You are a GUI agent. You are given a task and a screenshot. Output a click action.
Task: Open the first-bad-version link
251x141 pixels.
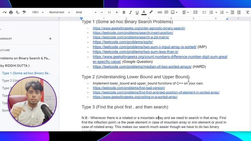pyautogui.click(x=129, y=88)
